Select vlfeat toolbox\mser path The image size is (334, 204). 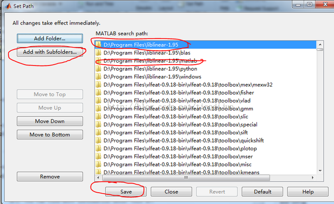coord(206,156)
